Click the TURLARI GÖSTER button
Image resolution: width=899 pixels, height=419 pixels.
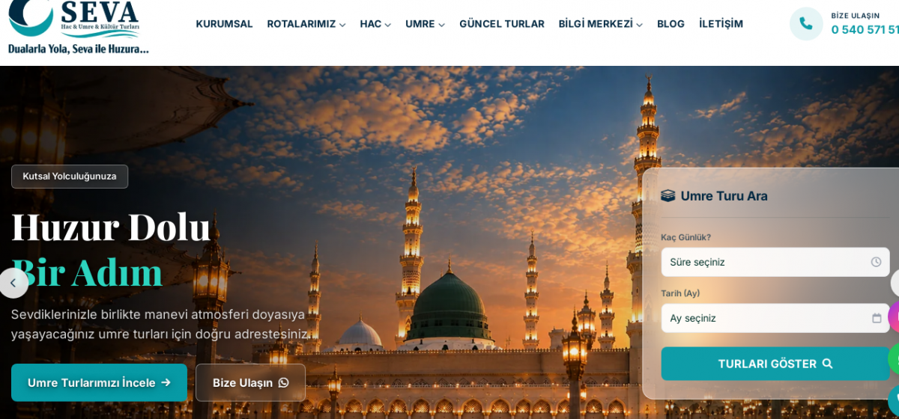[x=775, y=364]
